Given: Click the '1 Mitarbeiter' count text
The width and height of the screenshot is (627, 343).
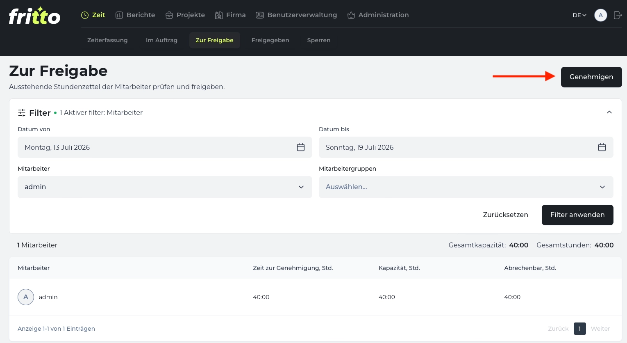Looking at the screenshot, I should [x=37, y=245].
